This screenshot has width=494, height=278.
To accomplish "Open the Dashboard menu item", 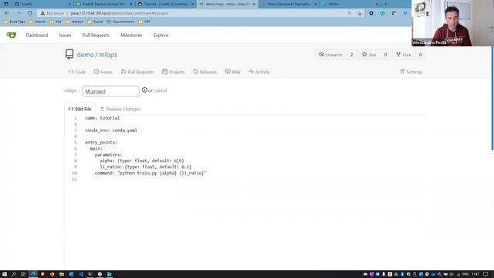I will pos(37,36).
